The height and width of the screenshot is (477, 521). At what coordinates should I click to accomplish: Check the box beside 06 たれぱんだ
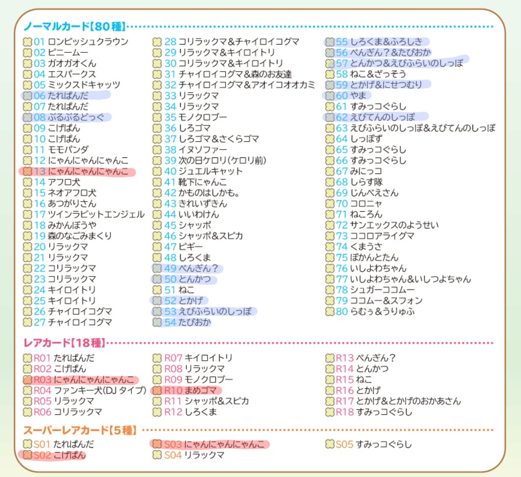pyautogui.click(x=27, y=96)
